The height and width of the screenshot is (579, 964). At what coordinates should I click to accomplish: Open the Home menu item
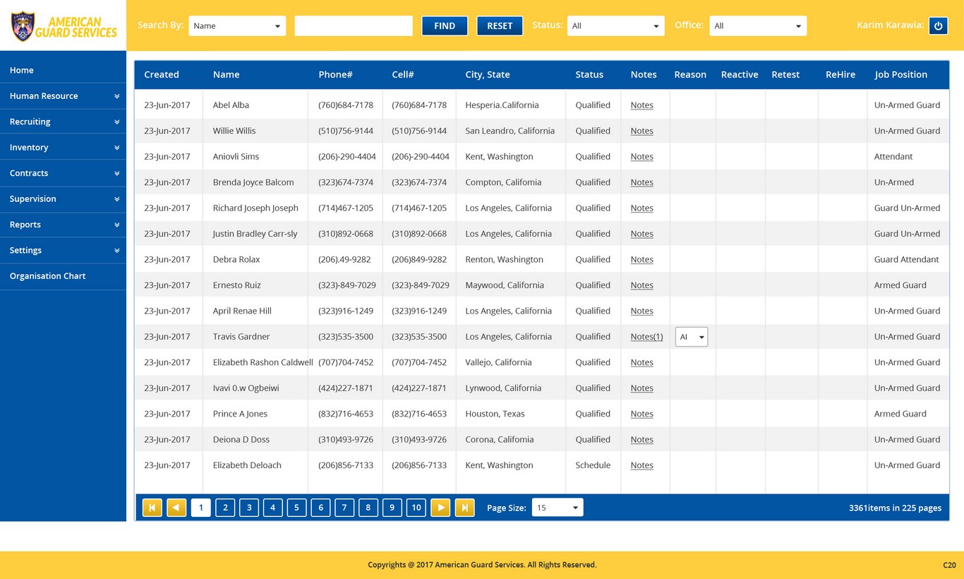click(63, 70)
